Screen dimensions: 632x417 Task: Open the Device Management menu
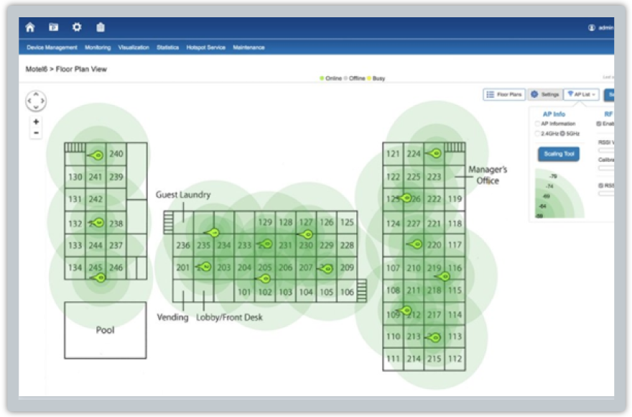coord(52,47)
